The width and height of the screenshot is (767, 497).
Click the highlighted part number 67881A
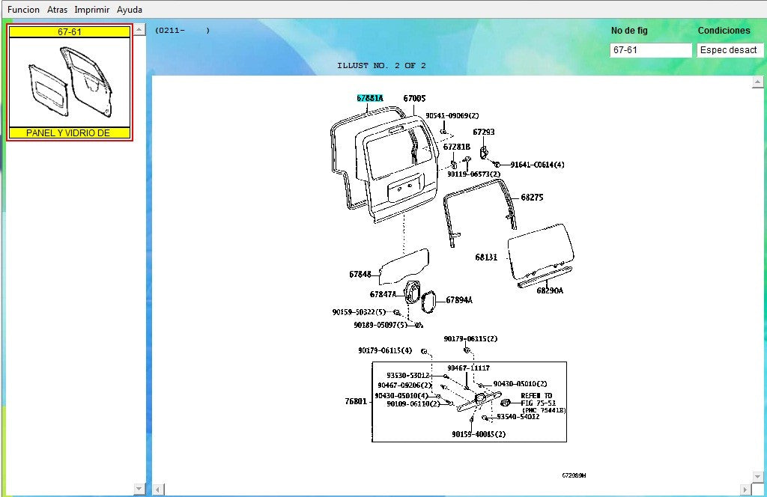(x=369, y=98)
